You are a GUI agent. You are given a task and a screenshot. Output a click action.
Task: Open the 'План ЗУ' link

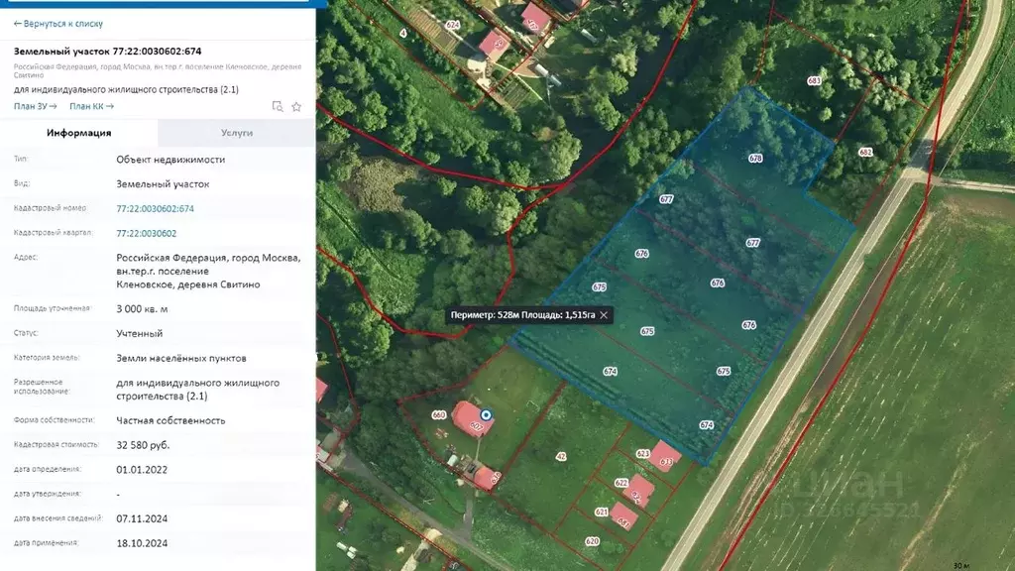click(x=36, y=106)
